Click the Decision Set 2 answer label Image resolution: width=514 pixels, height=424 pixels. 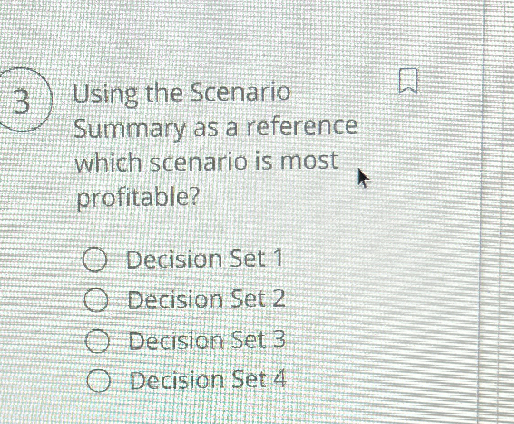tap(205, 299)
